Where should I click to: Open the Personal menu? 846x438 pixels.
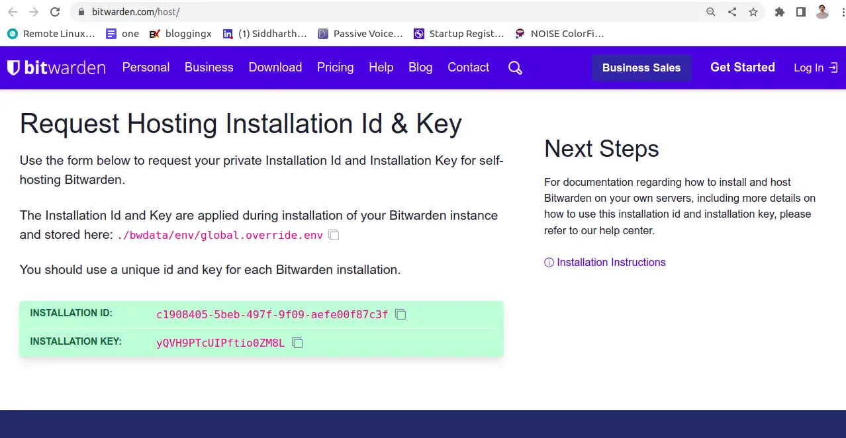(146, 67)
